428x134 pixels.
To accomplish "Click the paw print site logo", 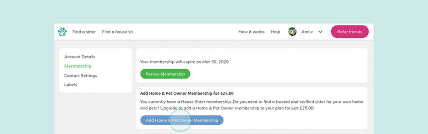I will tap(62, 32).
